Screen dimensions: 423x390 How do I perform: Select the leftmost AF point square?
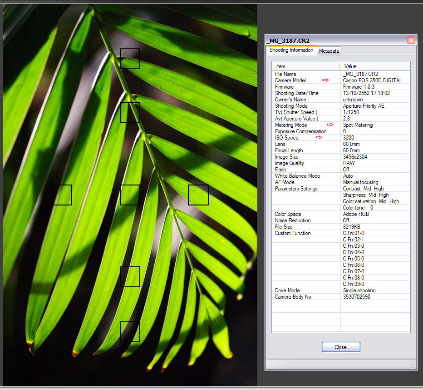pos(62,195)
